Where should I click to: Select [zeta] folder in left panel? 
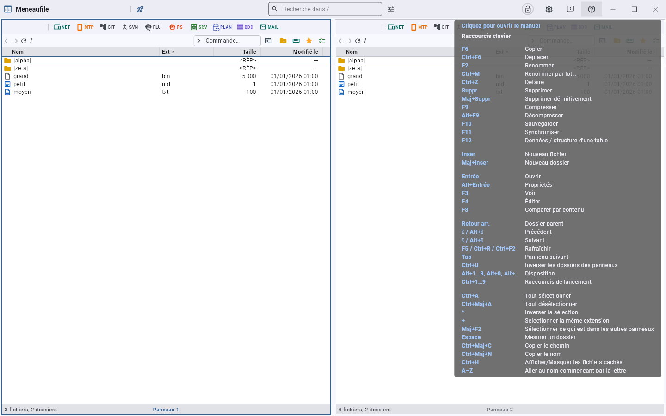click(x=166, y=68)
